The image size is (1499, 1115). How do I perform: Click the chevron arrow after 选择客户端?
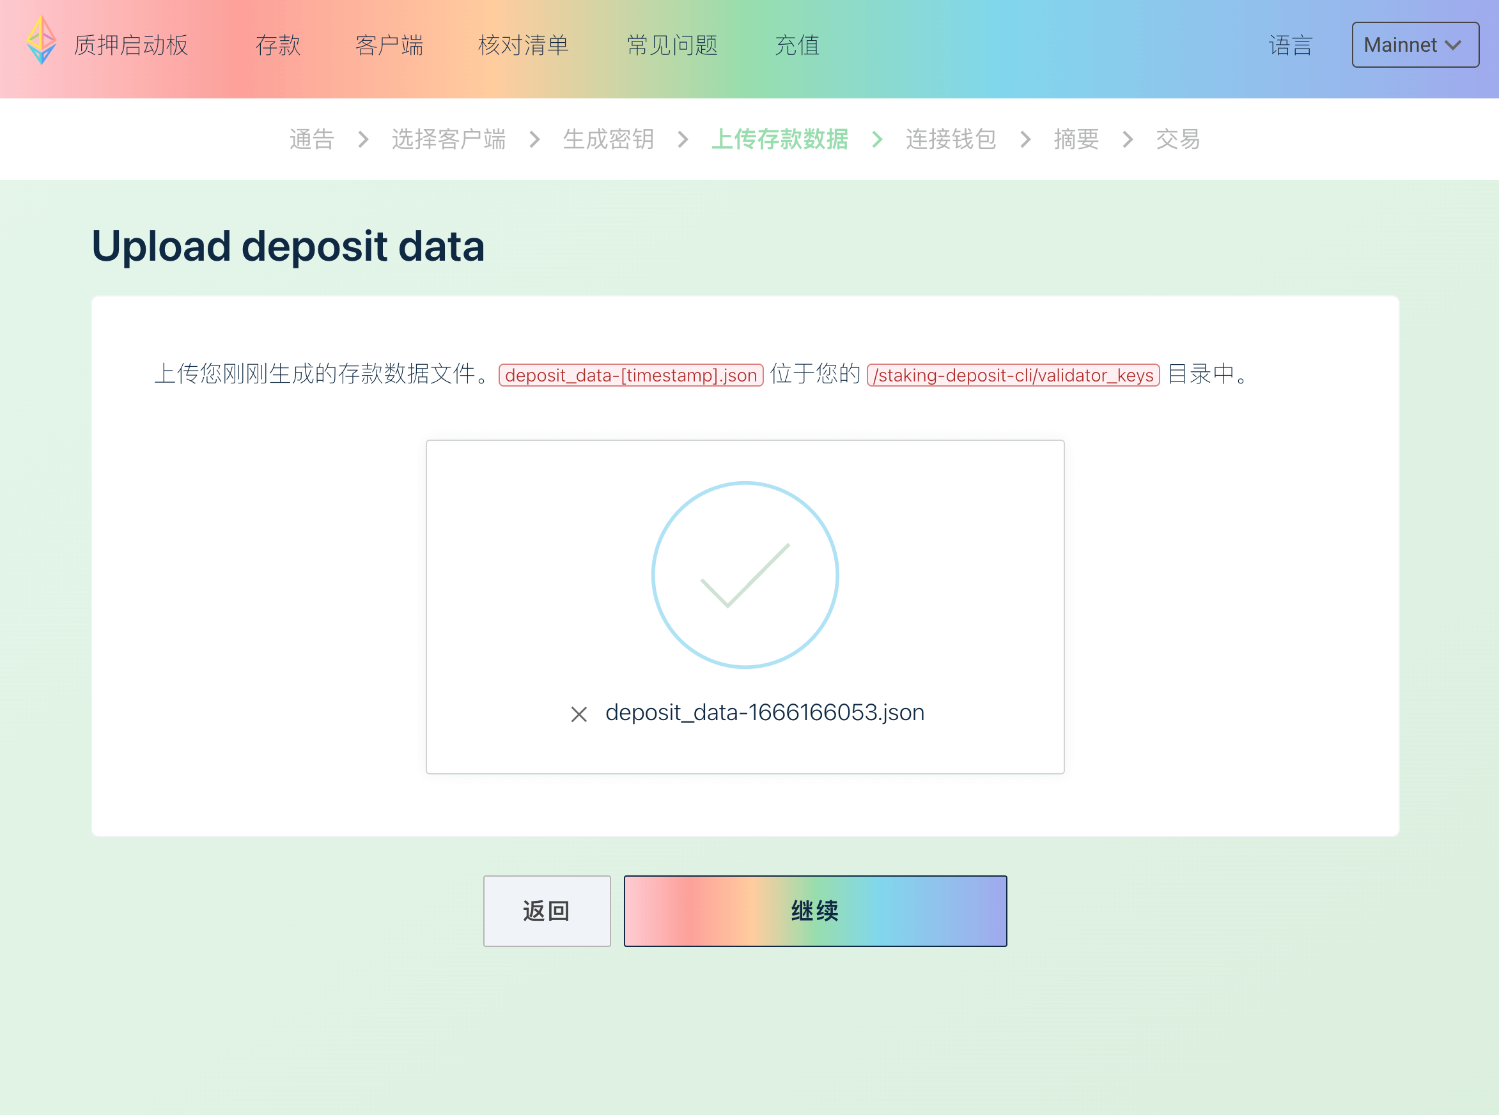pos(535,139)
